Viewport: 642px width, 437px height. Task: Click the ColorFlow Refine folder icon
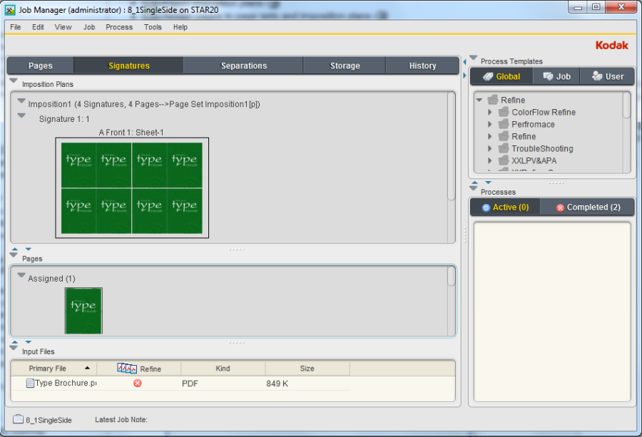(x=504, y=113)
